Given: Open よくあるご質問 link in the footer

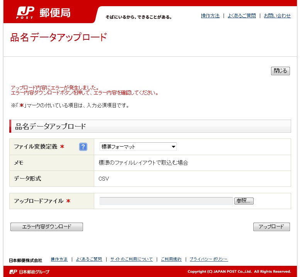Looking at the screenshot, I should tap(89, 259).
